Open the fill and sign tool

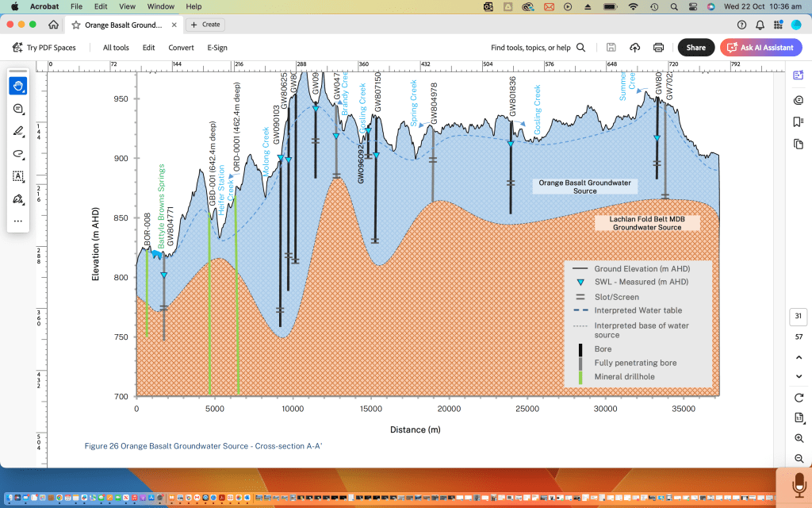[x=18, y=198]
